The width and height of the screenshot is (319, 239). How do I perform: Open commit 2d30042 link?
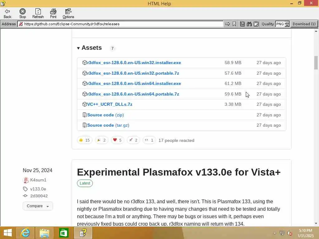(39, 196)
